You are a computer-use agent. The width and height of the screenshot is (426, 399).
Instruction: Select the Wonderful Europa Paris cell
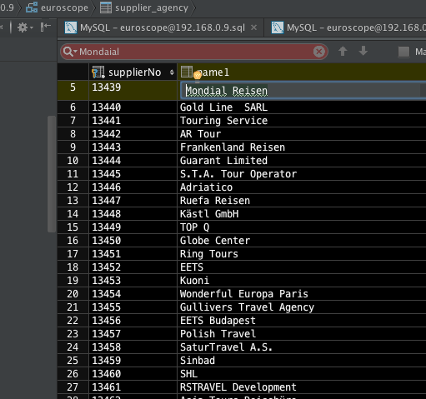302,294
